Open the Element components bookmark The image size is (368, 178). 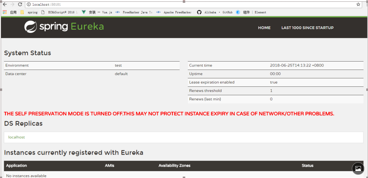(251, 12)
